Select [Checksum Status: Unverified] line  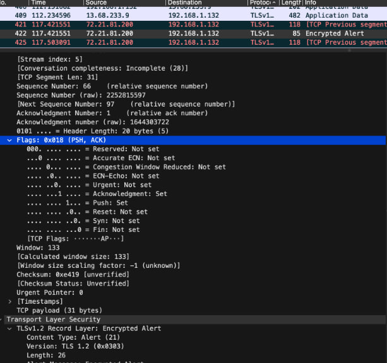tap(73, 284)
